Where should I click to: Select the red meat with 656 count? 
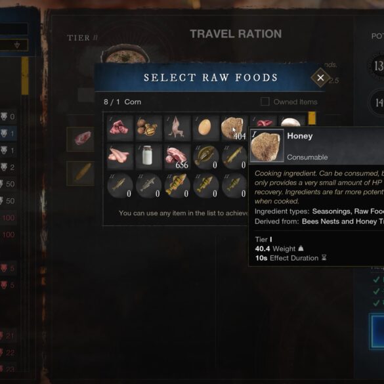(x=177, y=157)
